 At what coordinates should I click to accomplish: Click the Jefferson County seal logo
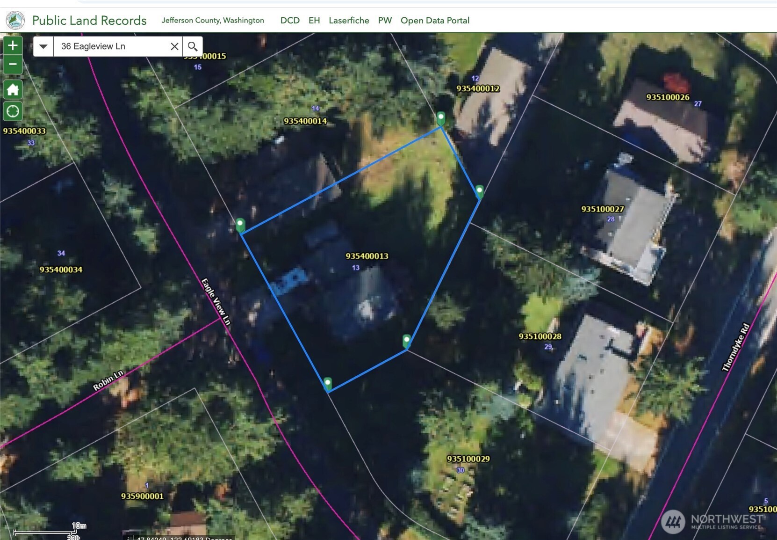click(15, 21)
